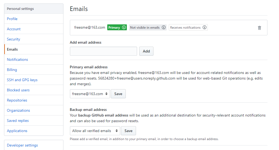Click the bold backup GitHub email address text
This screenshot has width=279, height=150.
pos(103,115)
